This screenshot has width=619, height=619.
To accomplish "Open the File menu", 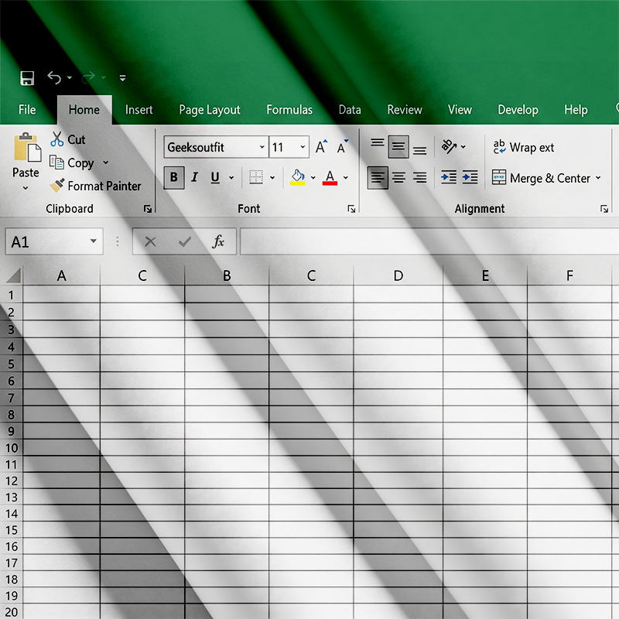I will click(x=27, y=110).
